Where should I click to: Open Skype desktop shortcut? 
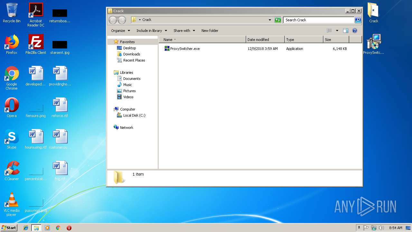(12, 139)
